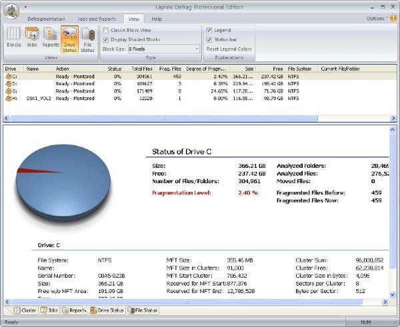Image resolution: width=400 pixels, height=327 pixels.
Task: Sort by File System column header
Action: (x=301, y=69)
